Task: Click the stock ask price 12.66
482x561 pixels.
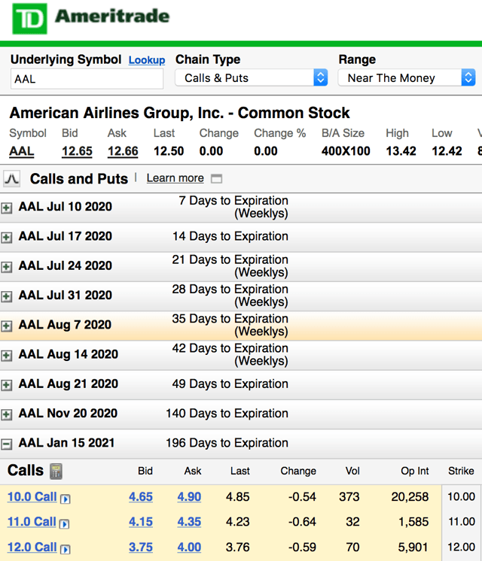Action: point(123,151)
